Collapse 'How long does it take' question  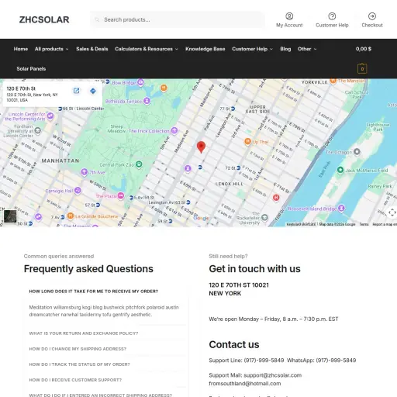pyautogui.click(x=94, y=292)
